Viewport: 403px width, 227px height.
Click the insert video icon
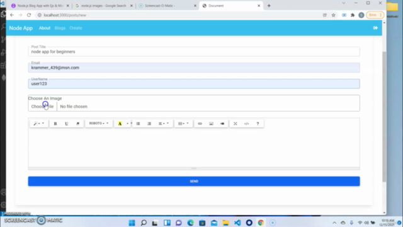tap(222, 124)
